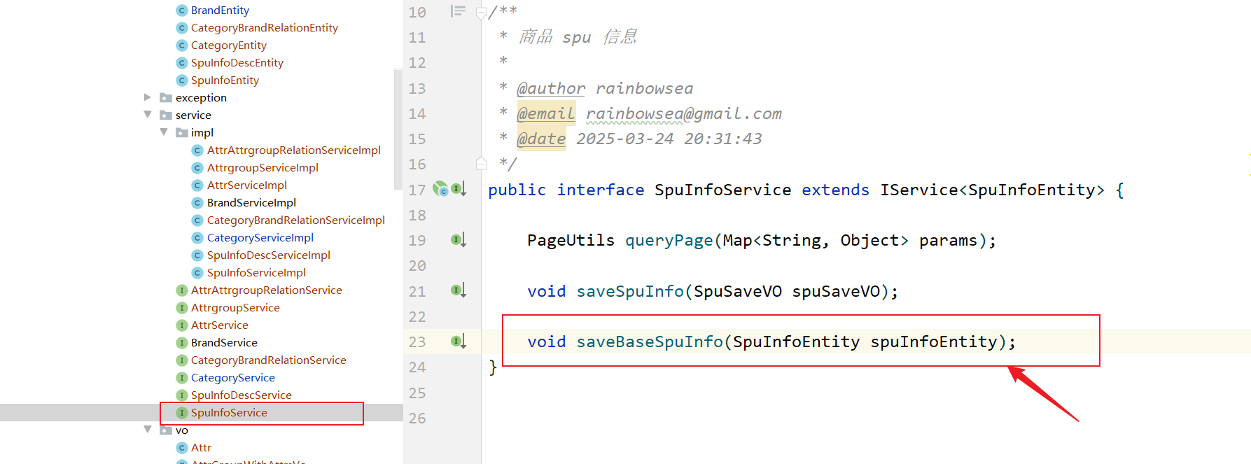Collapse the vo folder
1251x464 pixels.
point(148,430)
